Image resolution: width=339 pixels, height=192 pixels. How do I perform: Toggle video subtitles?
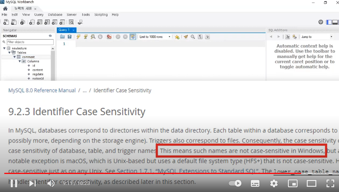coord(255,183)
